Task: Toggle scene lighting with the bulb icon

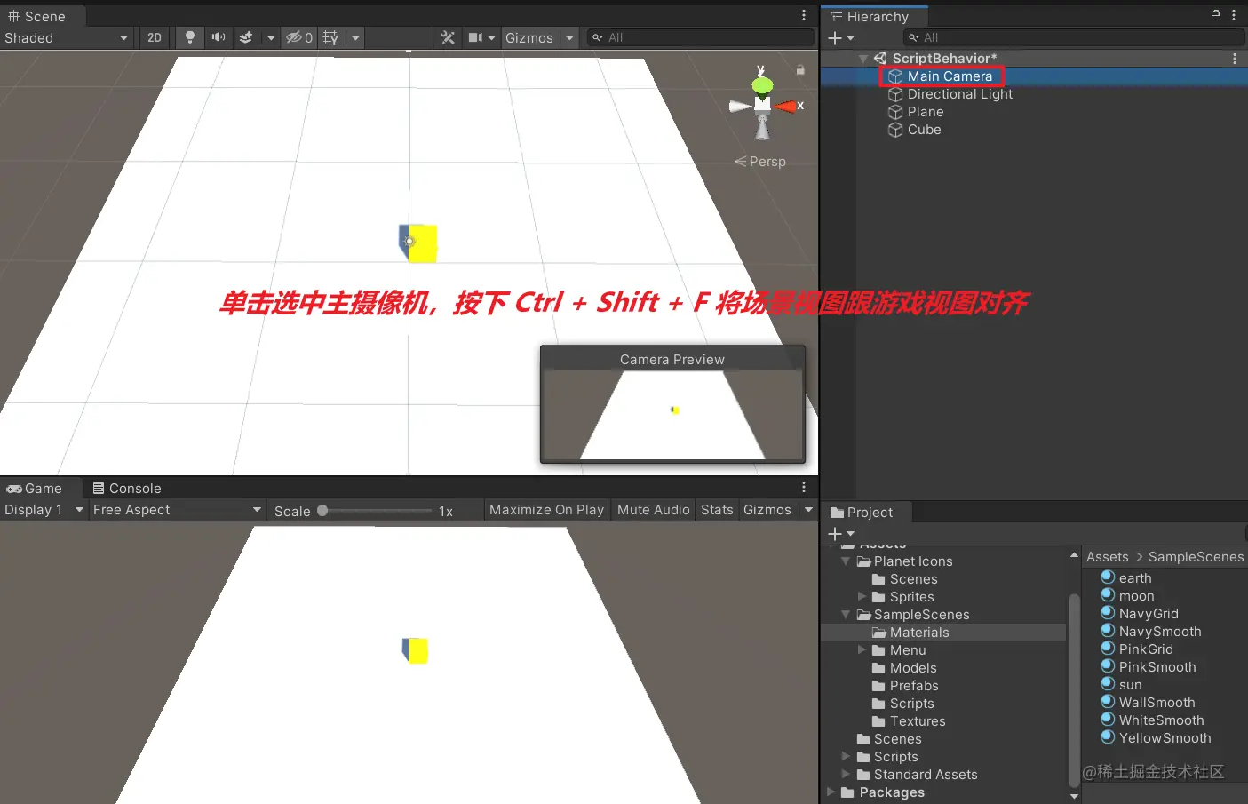Action: point(189,37)
